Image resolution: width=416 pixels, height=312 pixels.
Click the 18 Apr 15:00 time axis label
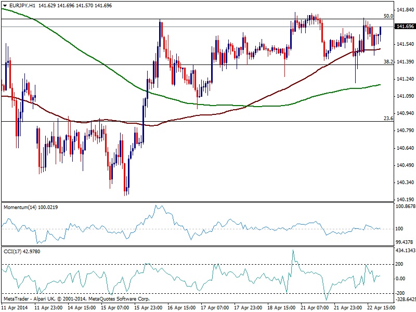coord(281,308)
